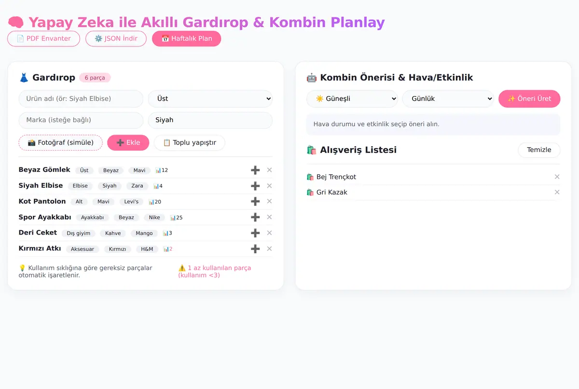This screenshot has height=389, width=579.
Task: Click the plus icon on Deri Ceket row
Action: click(255, 233)
